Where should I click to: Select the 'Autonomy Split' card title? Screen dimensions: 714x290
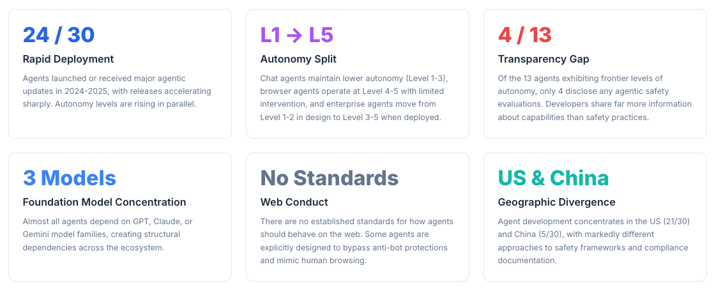pyautogui.click(x=298, y=59)
